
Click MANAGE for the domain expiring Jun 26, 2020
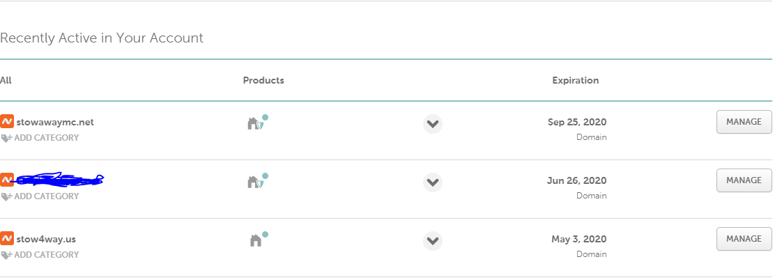coord(744,180)
